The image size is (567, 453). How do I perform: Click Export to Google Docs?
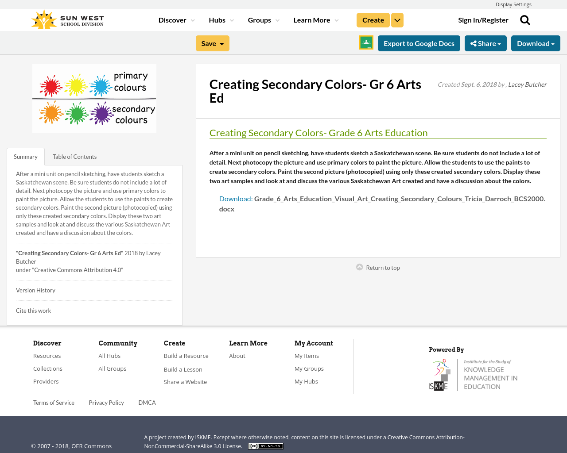click(x=419, y=42)
